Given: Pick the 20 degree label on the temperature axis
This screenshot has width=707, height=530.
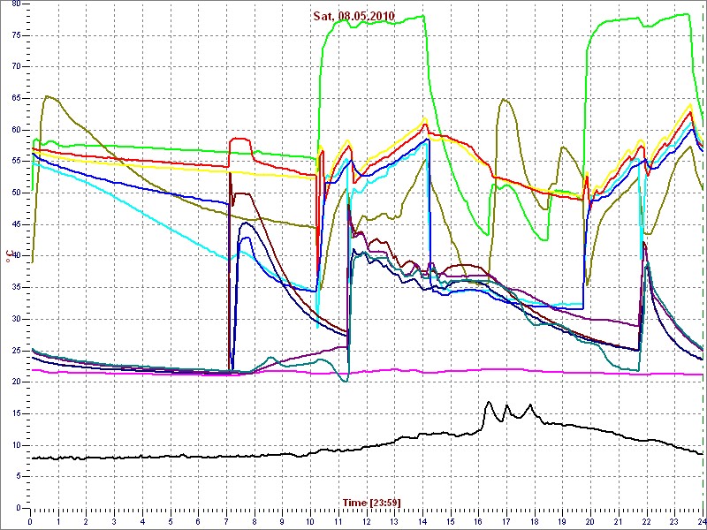Looking at the screenshot, I should click(x=15, y=382).
